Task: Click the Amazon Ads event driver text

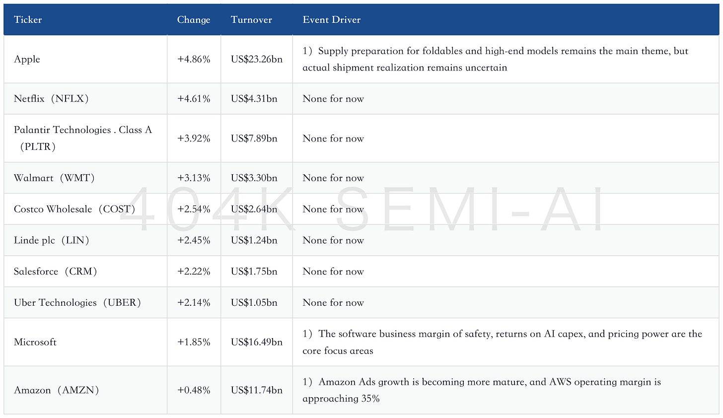Action: tap(482, 390)
